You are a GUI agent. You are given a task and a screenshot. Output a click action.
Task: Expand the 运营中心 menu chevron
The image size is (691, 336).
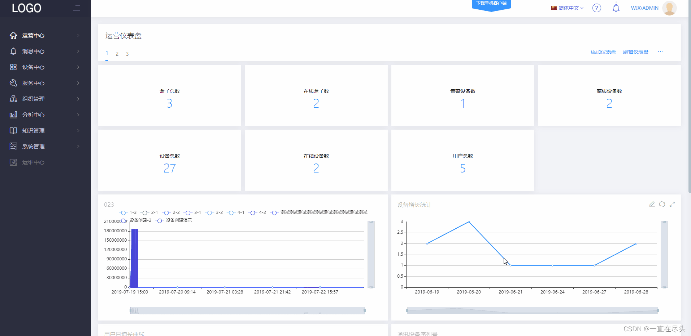click(x=78, y=35)
